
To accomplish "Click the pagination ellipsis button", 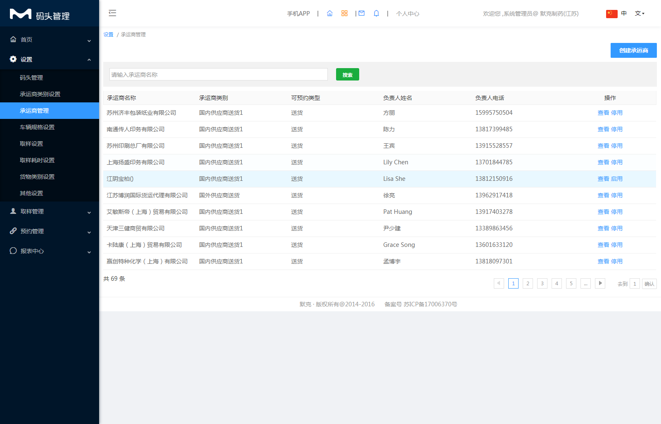I will (x=585, y=283).
